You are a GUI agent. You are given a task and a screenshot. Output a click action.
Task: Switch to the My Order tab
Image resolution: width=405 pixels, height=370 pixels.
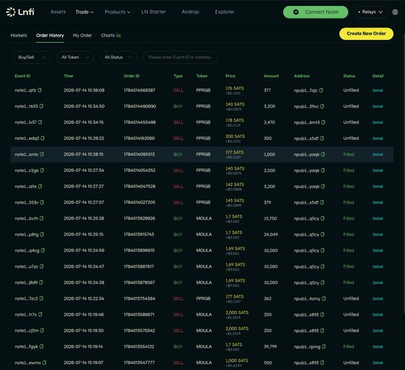coord(82,35)
